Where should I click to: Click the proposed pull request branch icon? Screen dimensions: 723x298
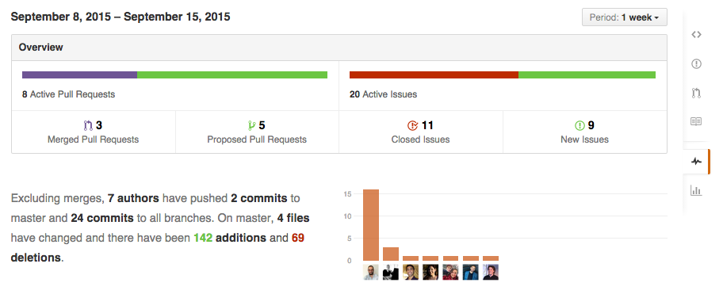[x=252, y=125]
